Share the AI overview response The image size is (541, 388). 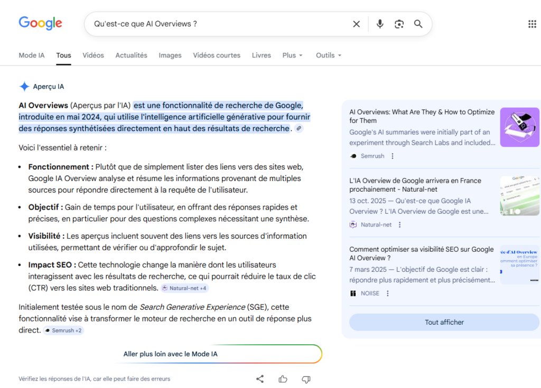(x=260, y=378)
